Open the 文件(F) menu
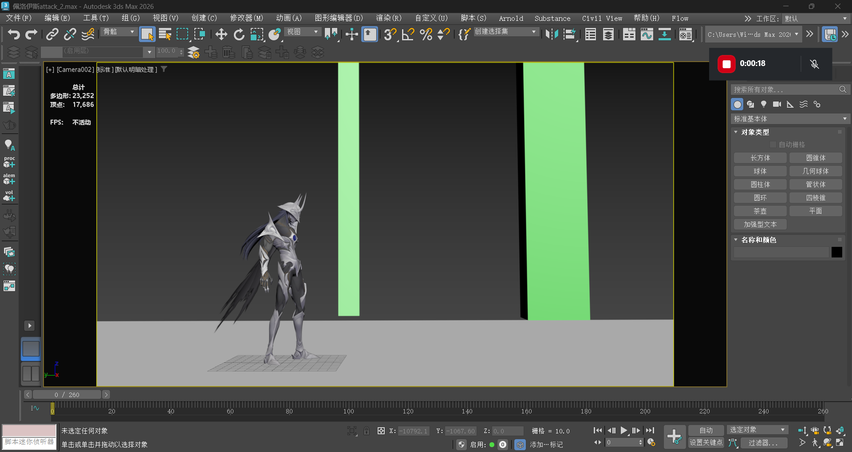Image resolution: width=852 pixels, height=452 pixels. pos(19,18)
